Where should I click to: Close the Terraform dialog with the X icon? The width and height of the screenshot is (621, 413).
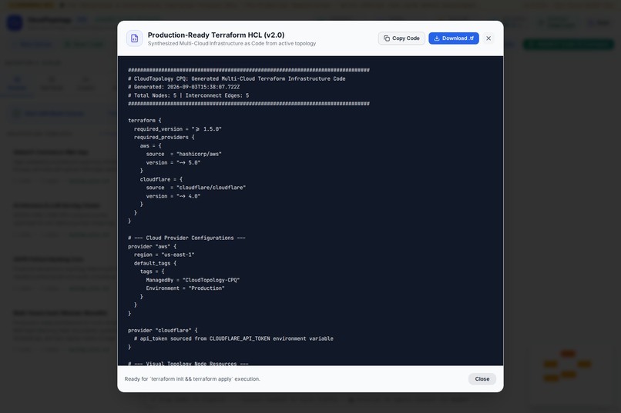click(x=488, y=38)
